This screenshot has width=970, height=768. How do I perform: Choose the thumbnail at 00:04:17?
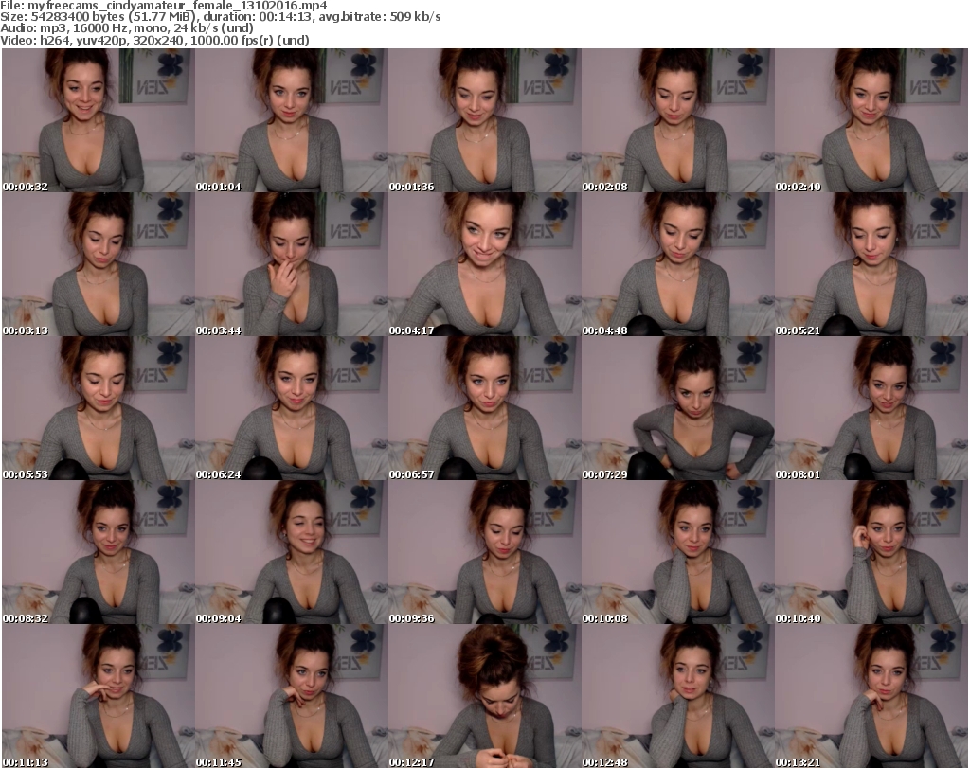point(484,264)
